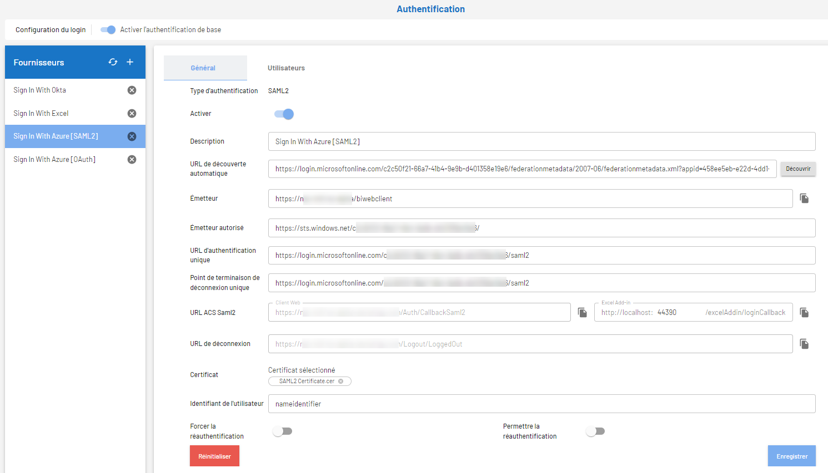Copy the Émetteur URL
Viewport: 828px width, 473px height.
coord(804,198)
